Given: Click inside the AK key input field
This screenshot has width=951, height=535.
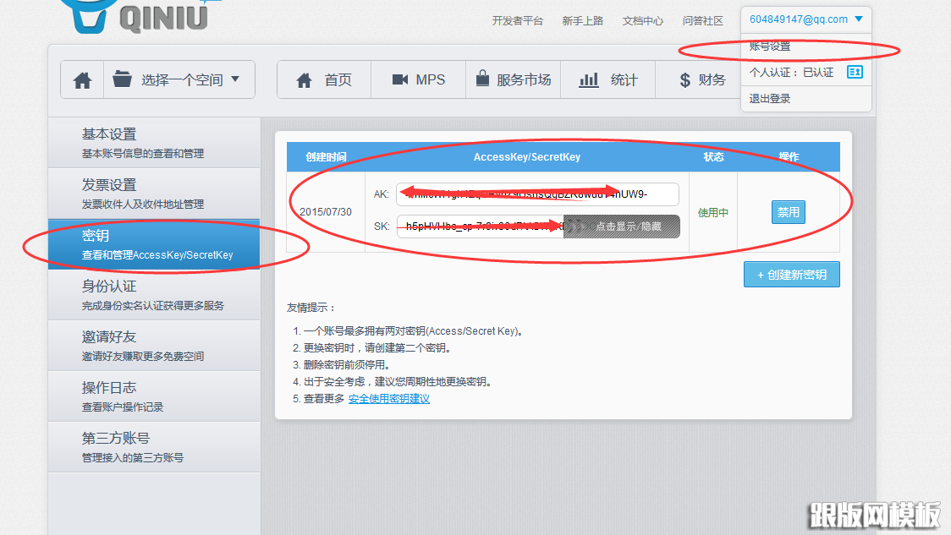Looking at the screenshot, I should 536,194.
